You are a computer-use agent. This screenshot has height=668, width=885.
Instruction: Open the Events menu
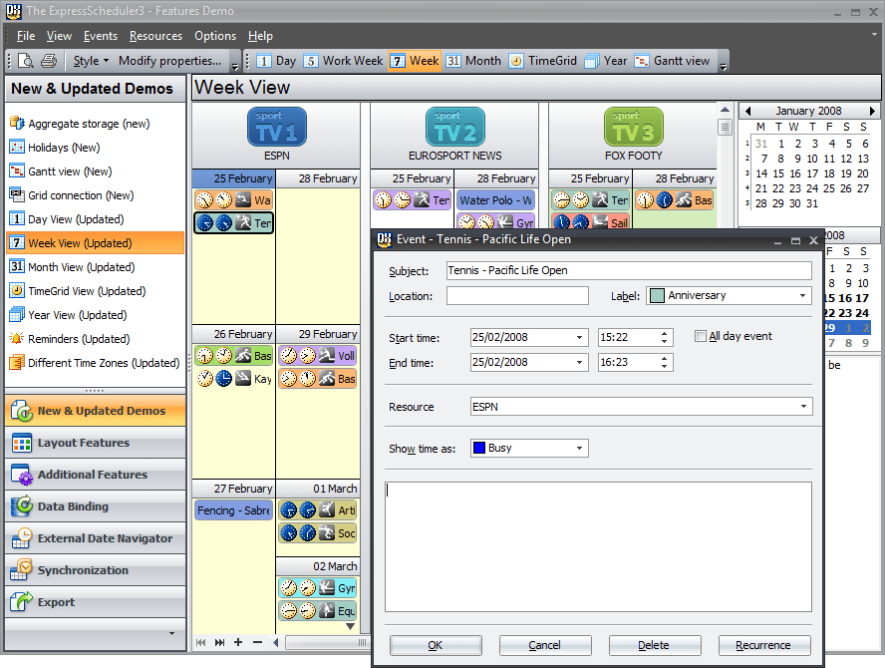coord(101,36)
